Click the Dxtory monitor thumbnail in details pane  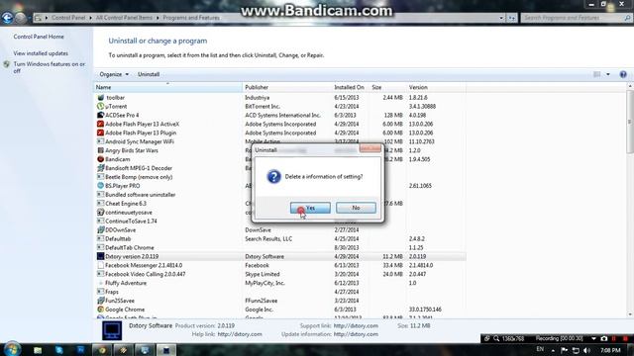click(112, 330)
